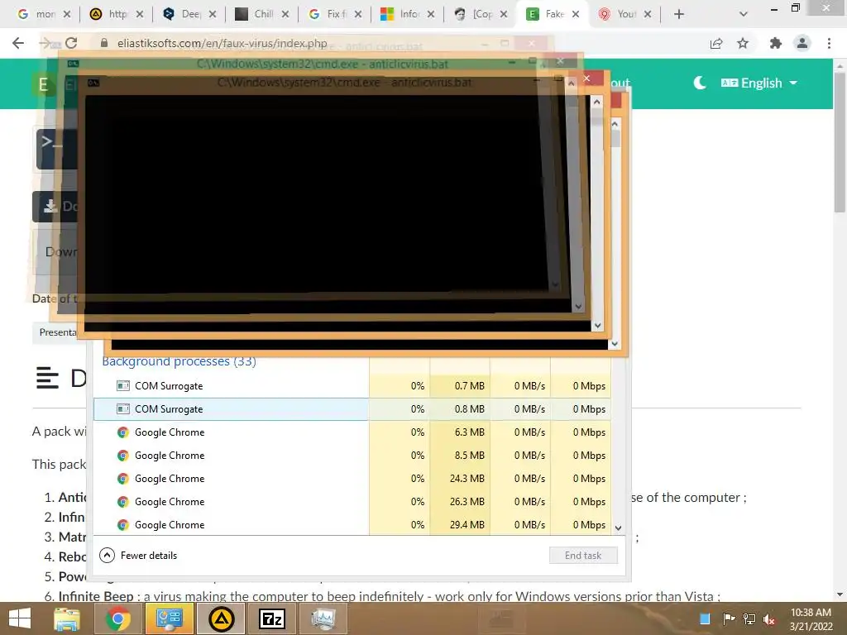
Task: Select the Google Chrome 6.3 MB process
Action: (x=352, y=432)
